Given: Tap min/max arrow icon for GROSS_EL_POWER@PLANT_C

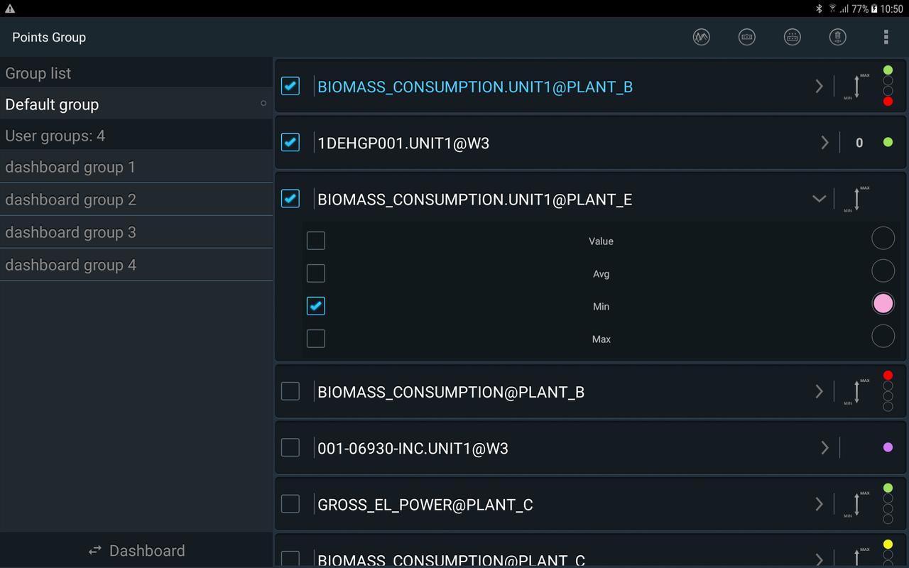Looking at the screenshot, I should [x=856, y=505].
